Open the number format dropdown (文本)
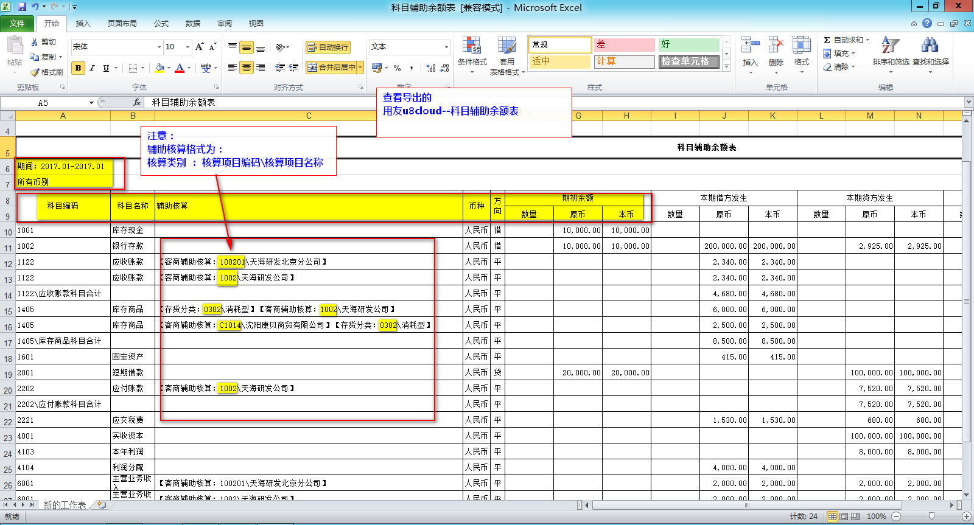Screen dimensions: 974x525 click(x=446, y=47)
